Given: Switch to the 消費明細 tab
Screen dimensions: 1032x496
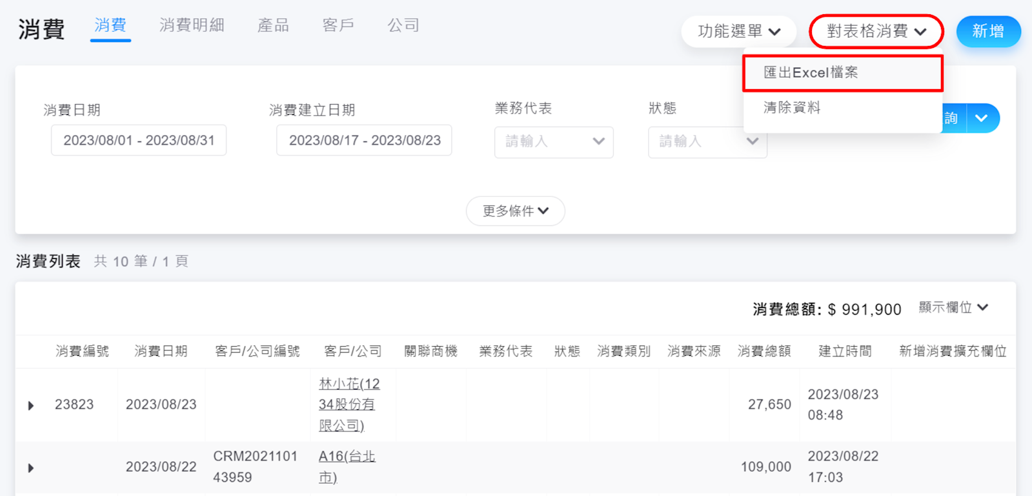Looking at the screenshot, I should click(x=192, y=25).
